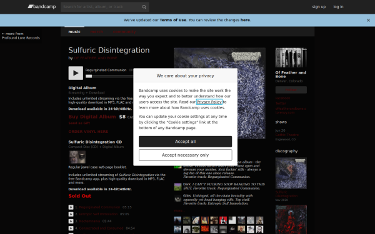Open the OF FEATHER AND BONE artist link

pyautogui.click(x=96, y=58)
